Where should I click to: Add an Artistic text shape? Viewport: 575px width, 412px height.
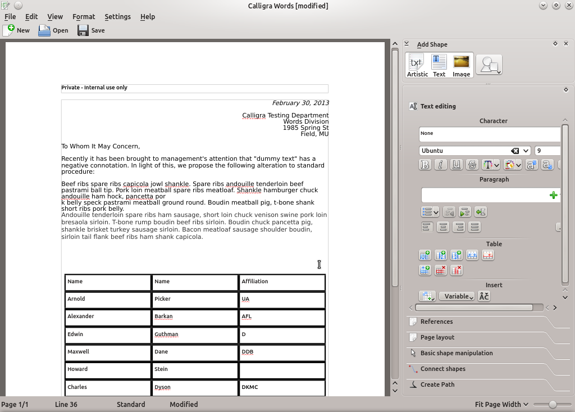pos(417,65)
